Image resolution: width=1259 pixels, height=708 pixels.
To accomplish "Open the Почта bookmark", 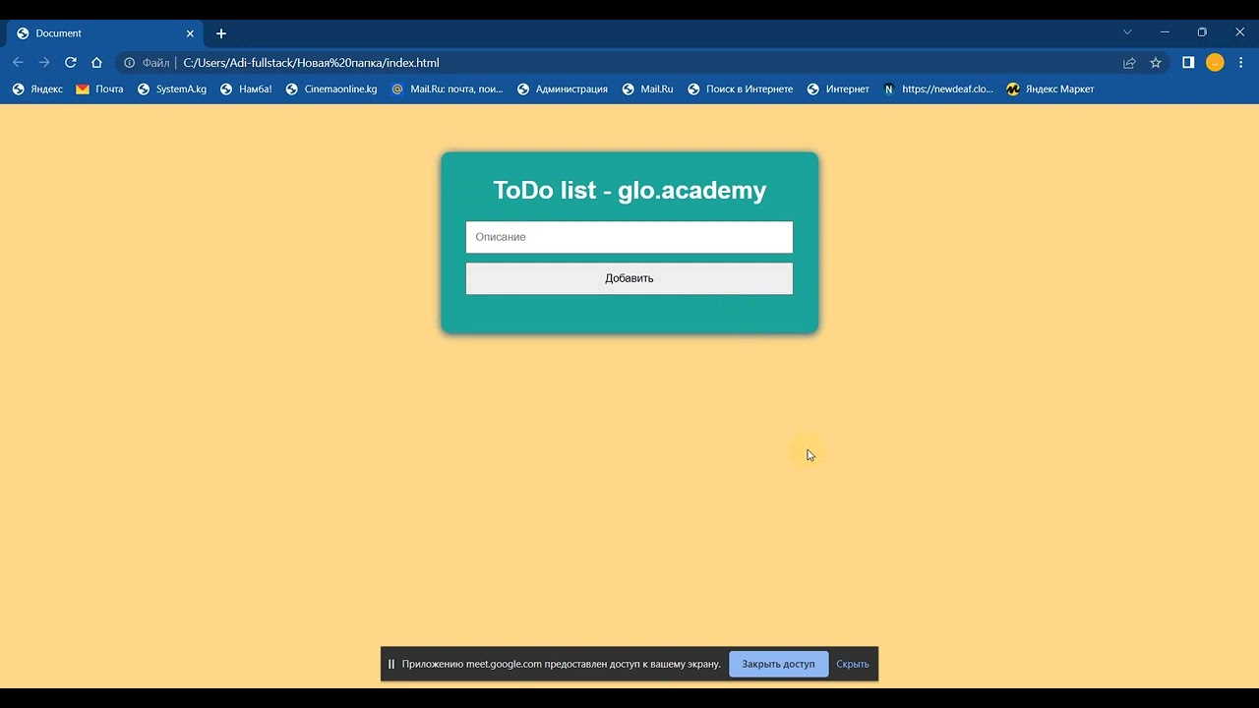I will click(x=99, y=88).
